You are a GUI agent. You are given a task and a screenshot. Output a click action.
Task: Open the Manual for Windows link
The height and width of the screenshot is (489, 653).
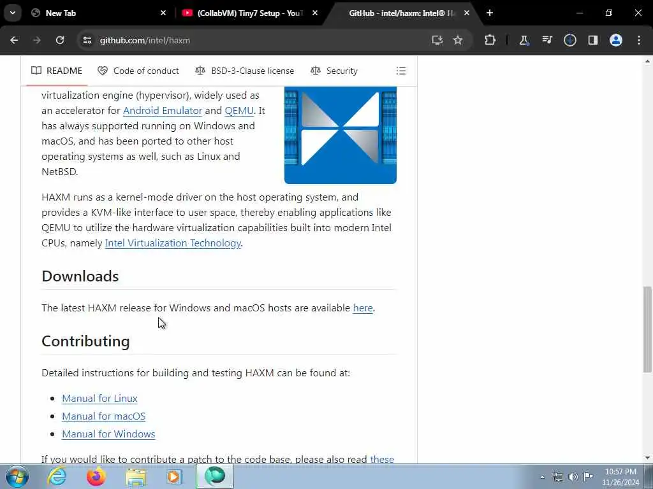(108, 434)
